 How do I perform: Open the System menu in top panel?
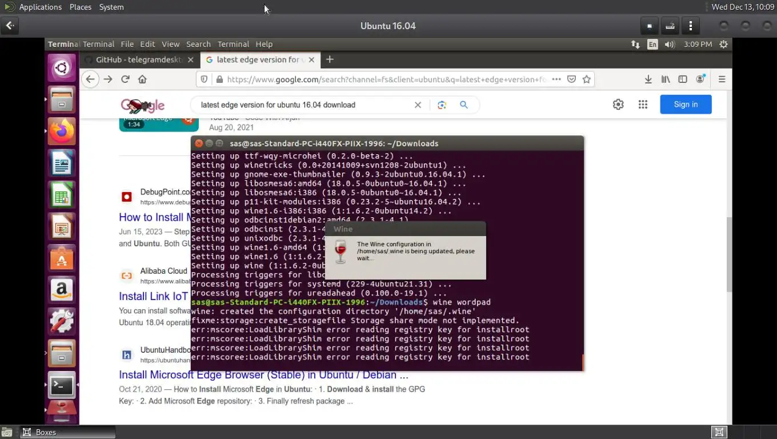click(x=111, y=7)
